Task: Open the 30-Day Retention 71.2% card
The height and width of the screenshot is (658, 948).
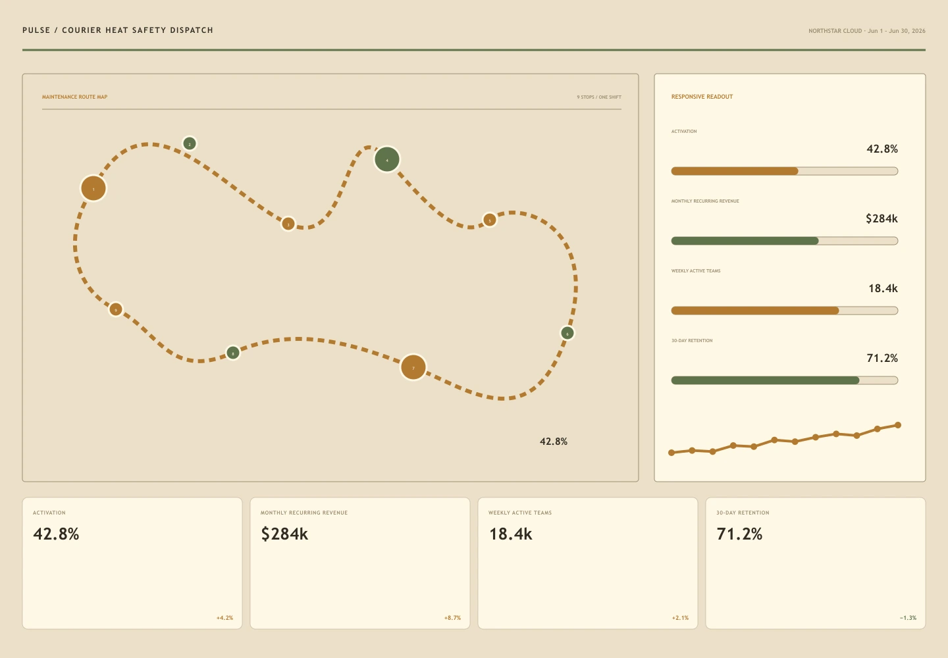Action: [x=816, y=563]
